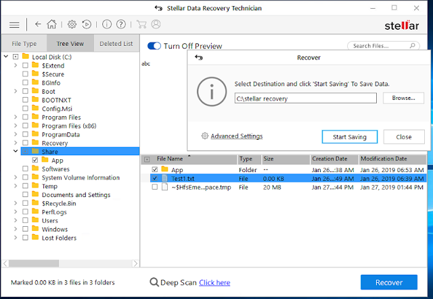Open the information icon in the toolbar
Image resolution: width=433 pixels, height=299 pixels.
click(107, 24)
